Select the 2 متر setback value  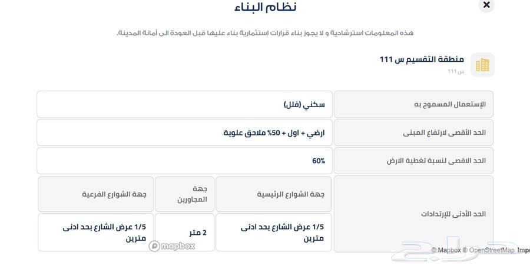pos(184,233)
